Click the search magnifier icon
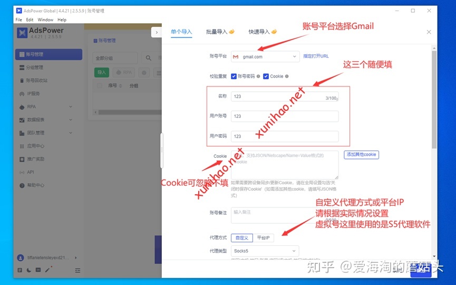Viewport: 456px width, 285px height. [148, 58]
